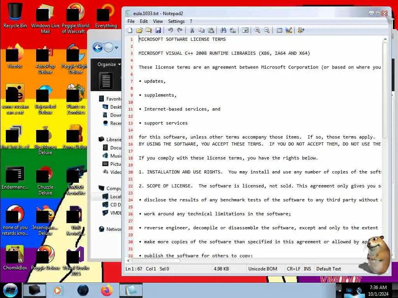This screenshot has width=398, height=298.
Task: Open the Recycle Bin desktop icon
Action: pyautogui.click(x=15, y=15)
